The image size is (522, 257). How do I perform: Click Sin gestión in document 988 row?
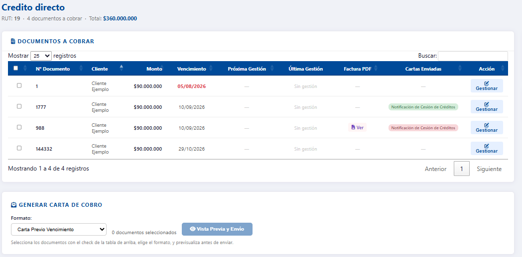point(306,128)
